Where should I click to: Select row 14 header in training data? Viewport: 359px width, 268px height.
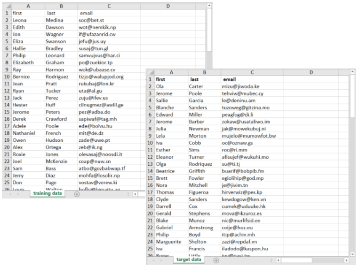[7, 105]
